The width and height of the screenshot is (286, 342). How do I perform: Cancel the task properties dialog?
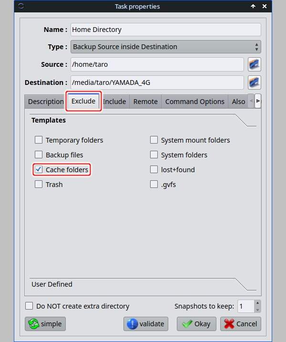pos(241,324)
